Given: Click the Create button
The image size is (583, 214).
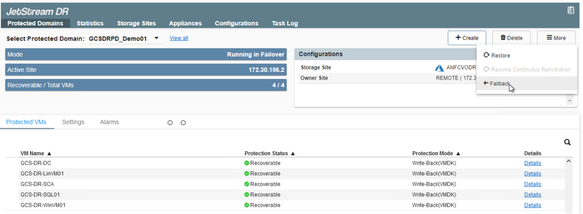Looking at the screenshot, I should click(466, 38).
